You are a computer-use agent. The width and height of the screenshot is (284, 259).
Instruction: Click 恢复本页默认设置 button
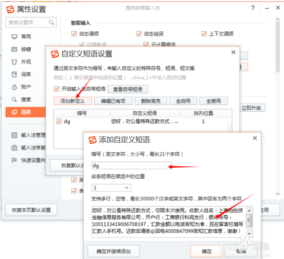coord(31,210)
